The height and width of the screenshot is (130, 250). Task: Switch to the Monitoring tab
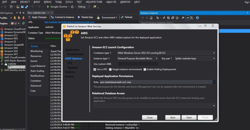(37, 51)
